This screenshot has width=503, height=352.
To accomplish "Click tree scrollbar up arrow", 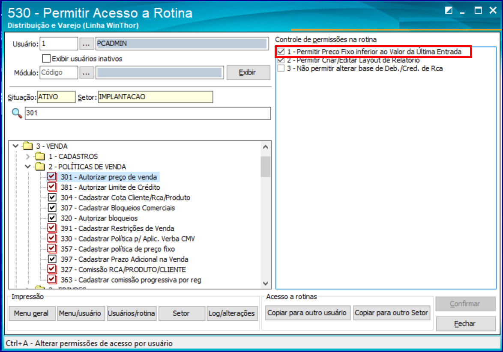I will tap(265, 147).
